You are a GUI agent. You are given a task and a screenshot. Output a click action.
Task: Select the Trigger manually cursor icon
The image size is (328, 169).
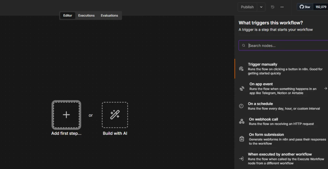241,69
